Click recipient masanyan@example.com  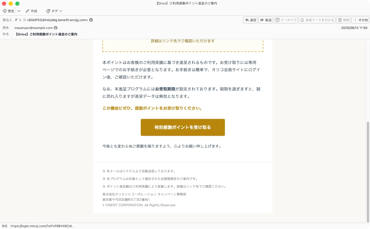pos(34,28)
